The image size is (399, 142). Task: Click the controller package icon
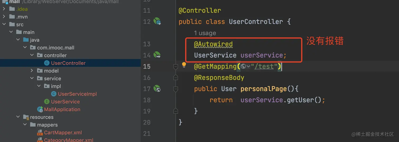click(40, 55)
